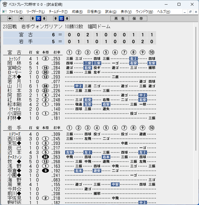
Task: Expand the 試合(G) menu
Action: click(111, 12)
